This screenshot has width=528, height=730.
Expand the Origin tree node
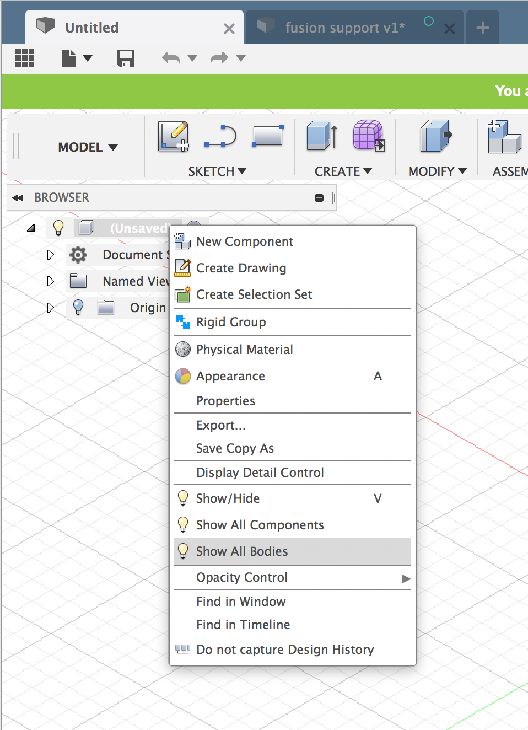click(51, 308)
